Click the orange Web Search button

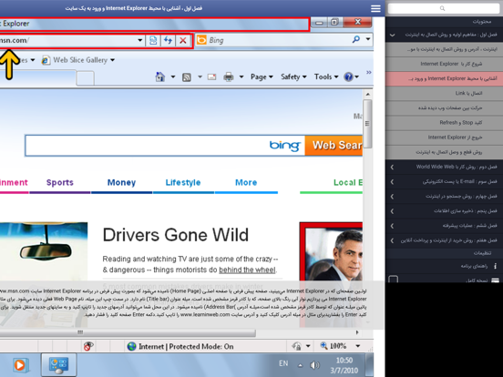point(334,146)
